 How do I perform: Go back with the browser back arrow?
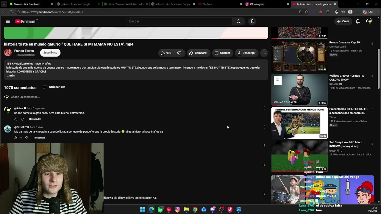pos(4,12)
